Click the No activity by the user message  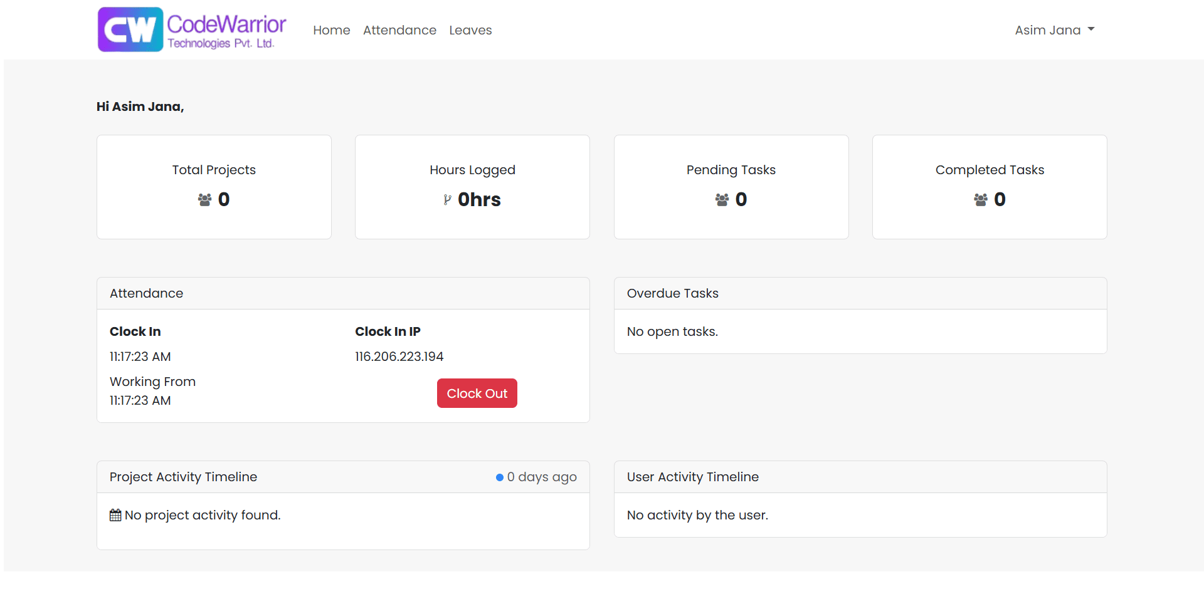click(x=697, y=515)
